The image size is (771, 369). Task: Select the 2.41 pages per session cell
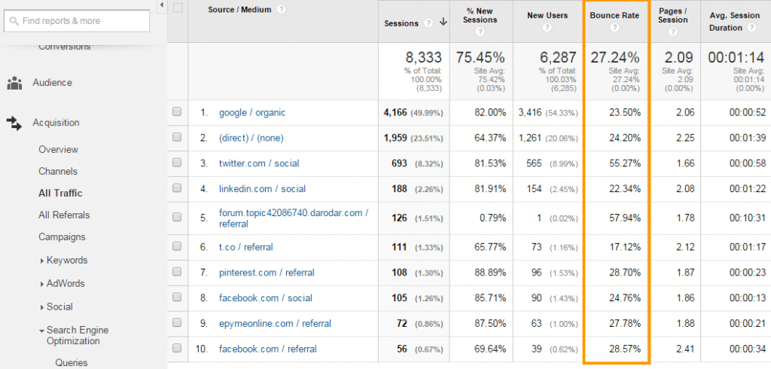point(685,349)
